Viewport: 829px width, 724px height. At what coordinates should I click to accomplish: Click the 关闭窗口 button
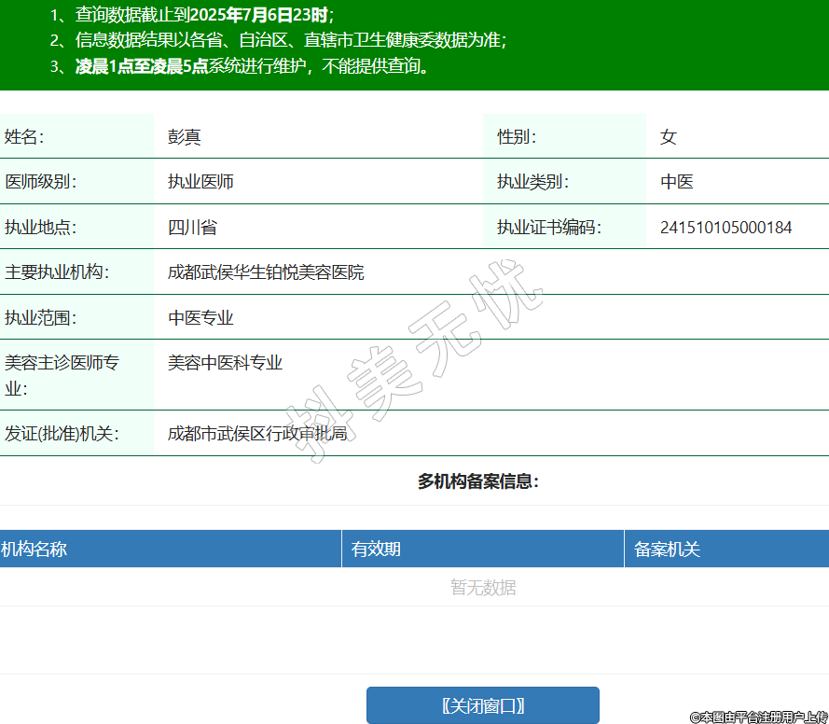[482, 705]
